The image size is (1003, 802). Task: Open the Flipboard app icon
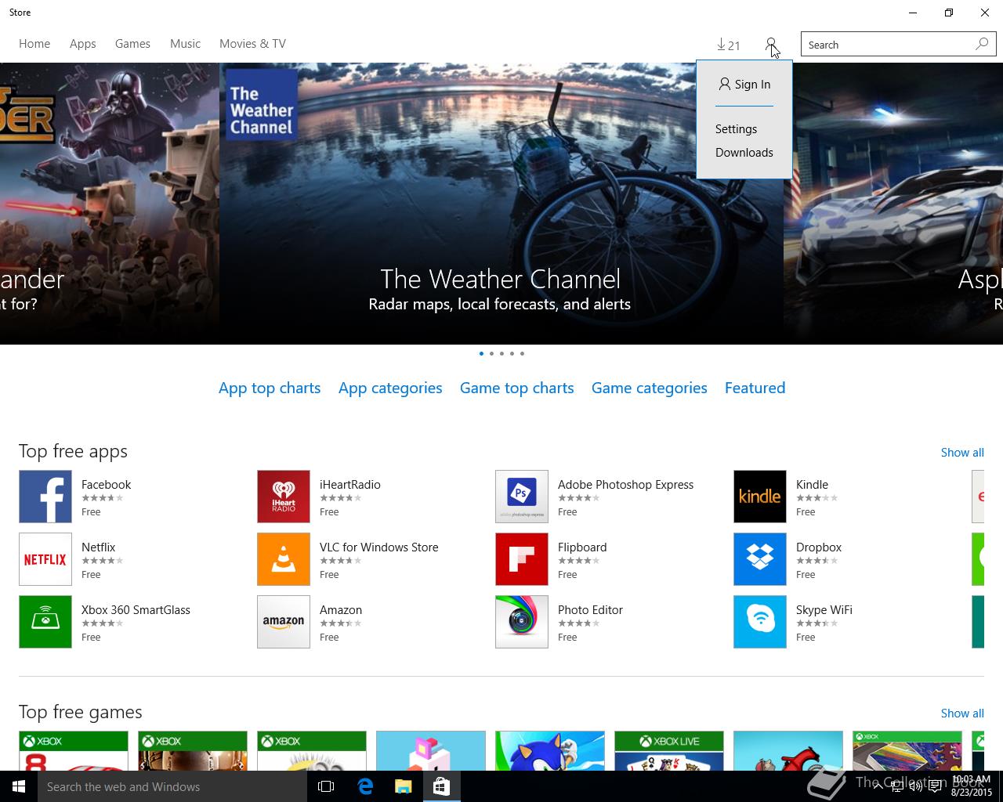[522, 559]
